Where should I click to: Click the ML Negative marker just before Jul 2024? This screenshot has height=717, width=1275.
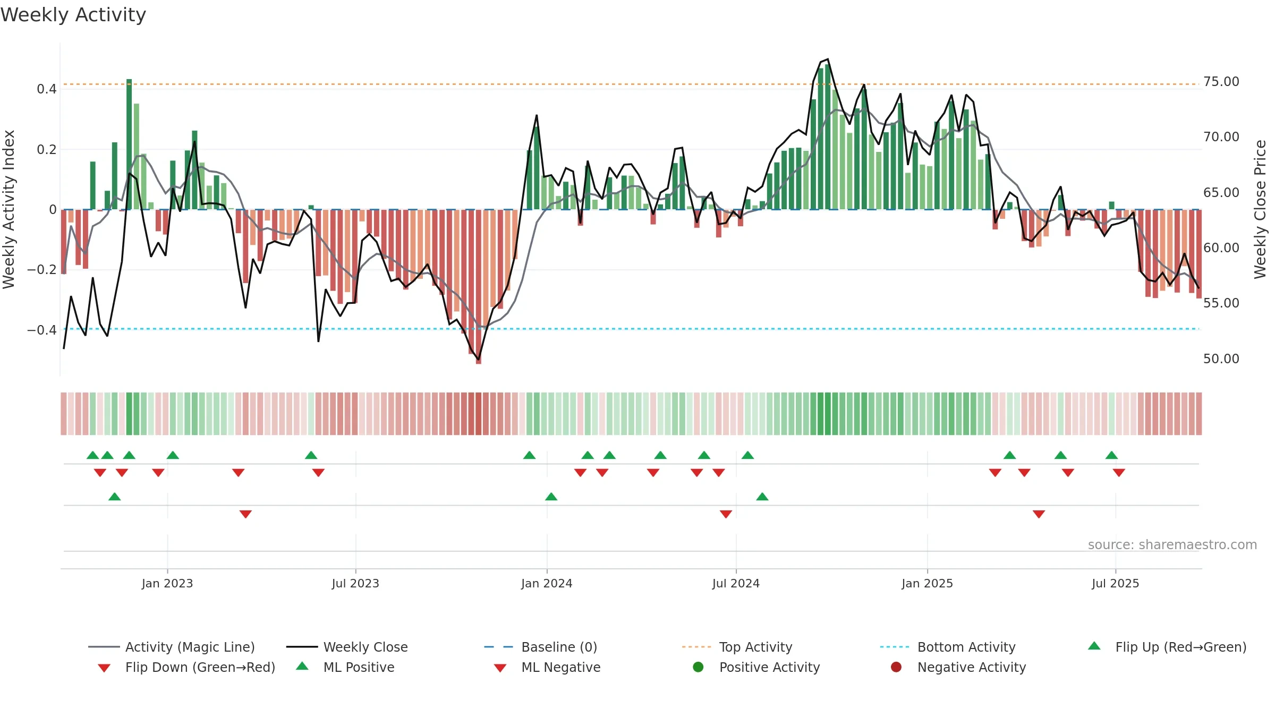coord(726,514)
